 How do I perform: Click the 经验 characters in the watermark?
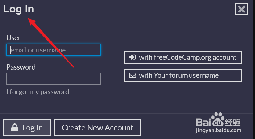[233, 122]
